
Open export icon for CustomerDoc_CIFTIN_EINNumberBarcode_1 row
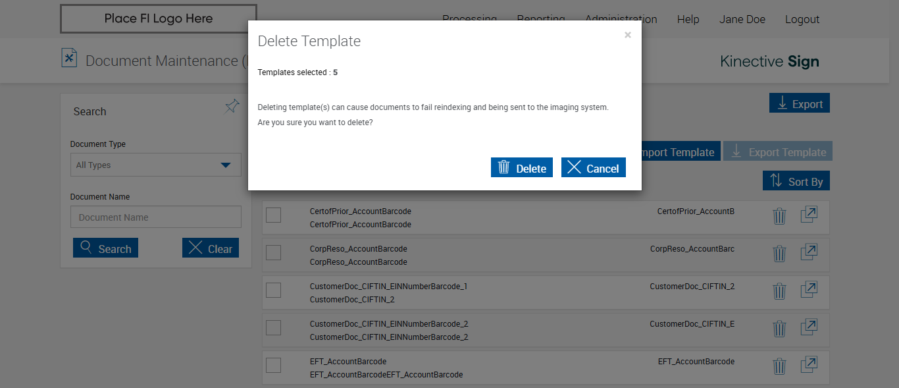tap(809, 290)
